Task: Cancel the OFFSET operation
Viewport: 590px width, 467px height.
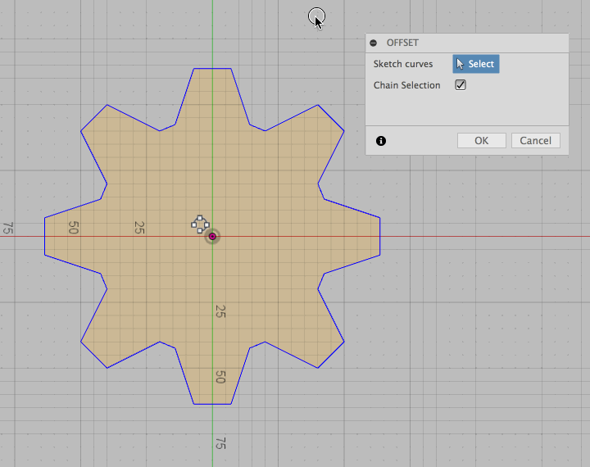Action: point(536,141)
